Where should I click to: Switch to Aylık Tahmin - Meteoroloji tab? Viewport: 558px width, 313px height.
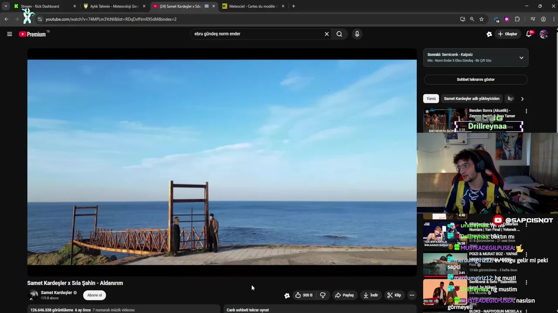click(114, 6)
